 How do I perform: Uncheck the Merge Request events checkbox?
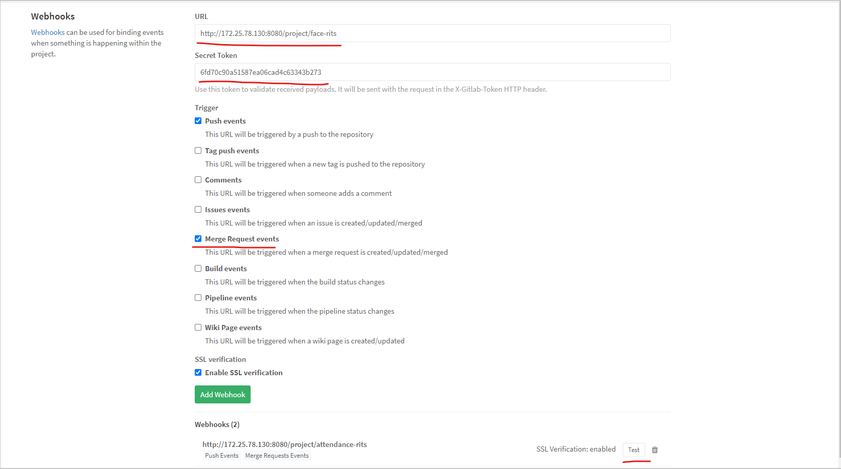pos(198,239)
